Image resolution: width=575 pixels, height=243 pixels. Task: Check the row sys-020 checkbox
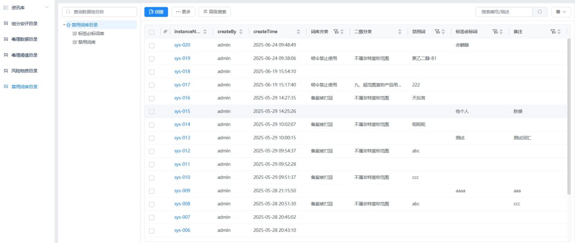(151, 45)
